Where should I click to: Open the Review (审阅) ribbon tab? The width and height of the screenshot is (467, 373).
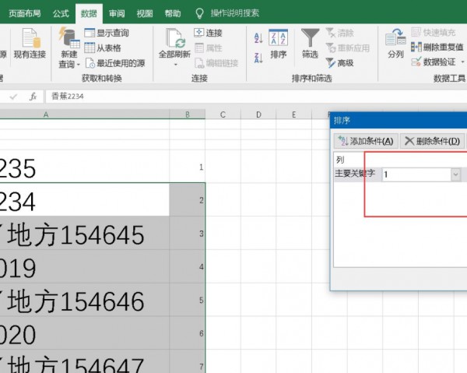116,13
